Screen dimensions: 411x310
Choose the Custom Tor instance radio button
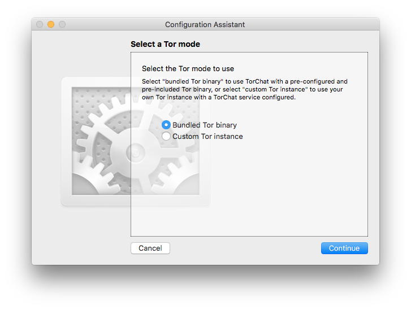[x=166, y=136]
